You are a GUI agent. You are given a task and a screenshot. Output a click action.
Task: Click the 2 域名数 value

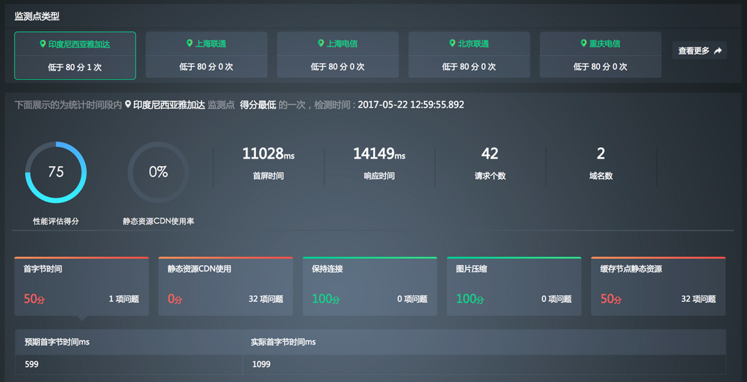[601, 154]
